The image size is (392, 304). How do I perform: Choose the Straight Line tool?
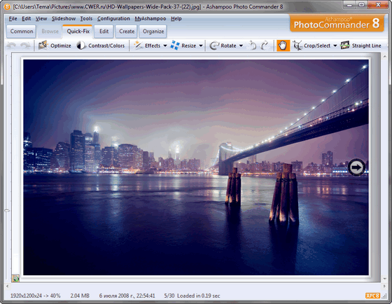coord(361,46)
